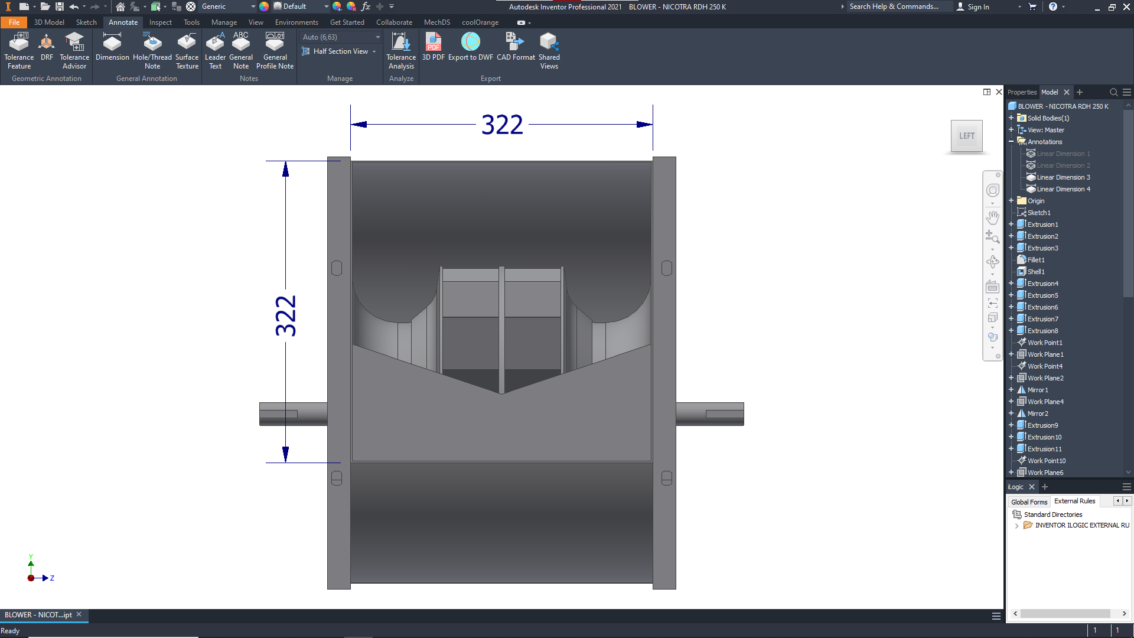
Task: Collapse the Annotations folder node
Action: coord(1011,142)
